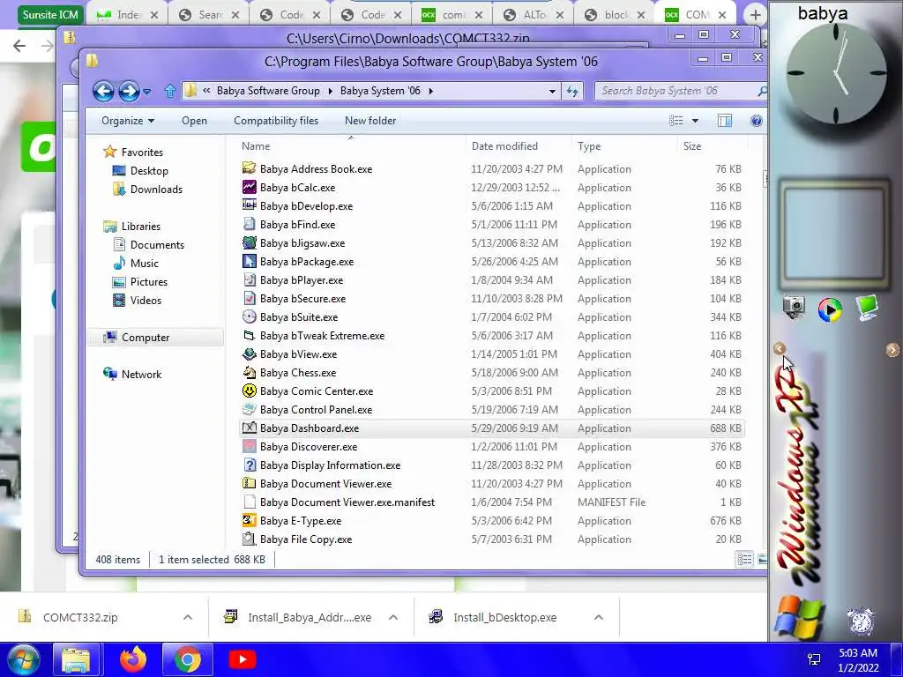The width and height of the screenshot is (903, 677).
Task: Click the Windows flag logo in babya sidebar
Action: pyautogui.click(x=798, y=618)
